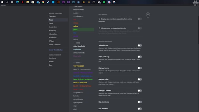Launch Adobe After Effects from the taskbar
The image size is (199, 112).
coord(68,2)
